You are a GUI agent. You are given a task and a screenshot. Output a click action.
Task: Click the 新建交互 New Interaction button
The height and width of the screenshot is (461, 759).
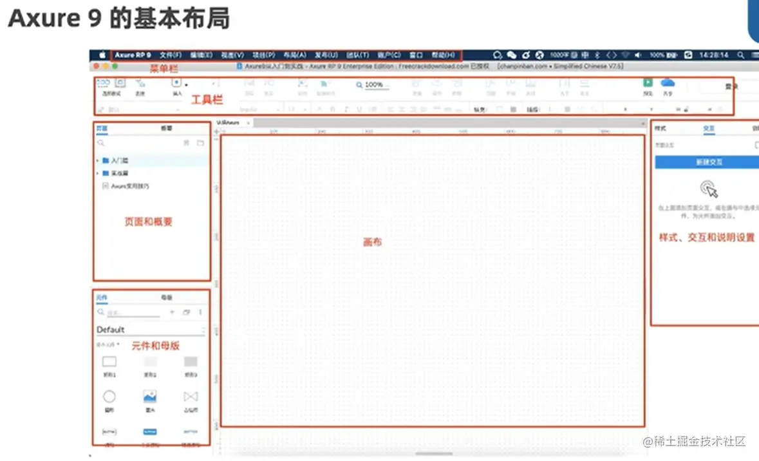(707, 162)
